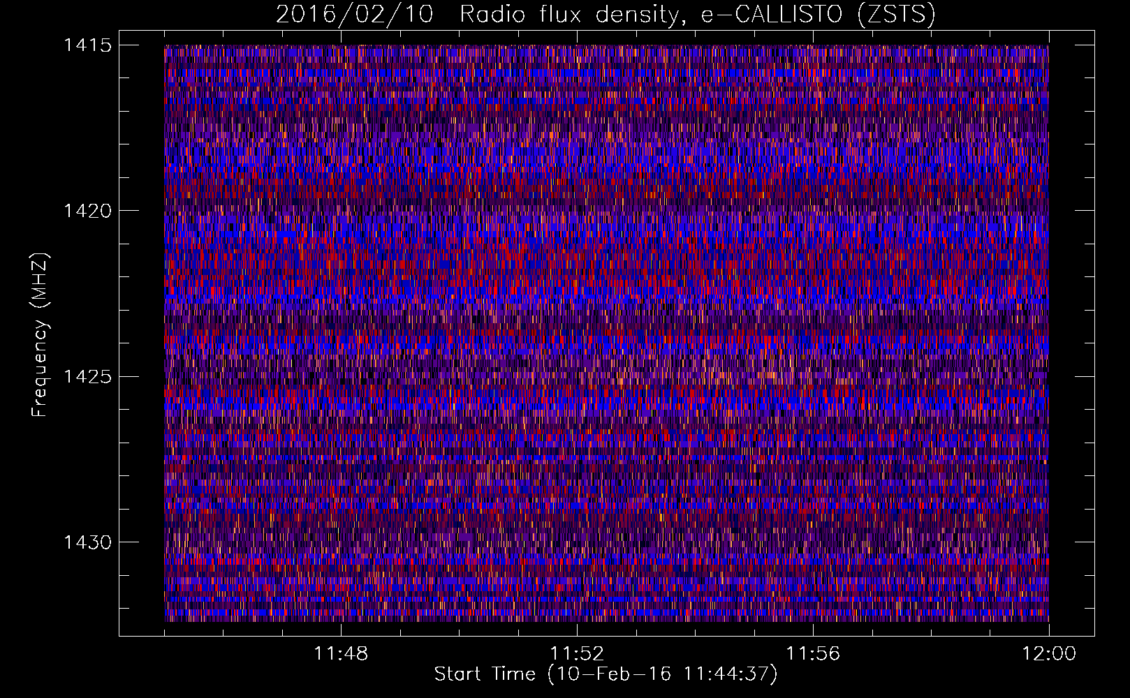This screenshot has height=698, width=1130.
Task: Click the 1425 frequency tick label
Action: tap(87, 377)
